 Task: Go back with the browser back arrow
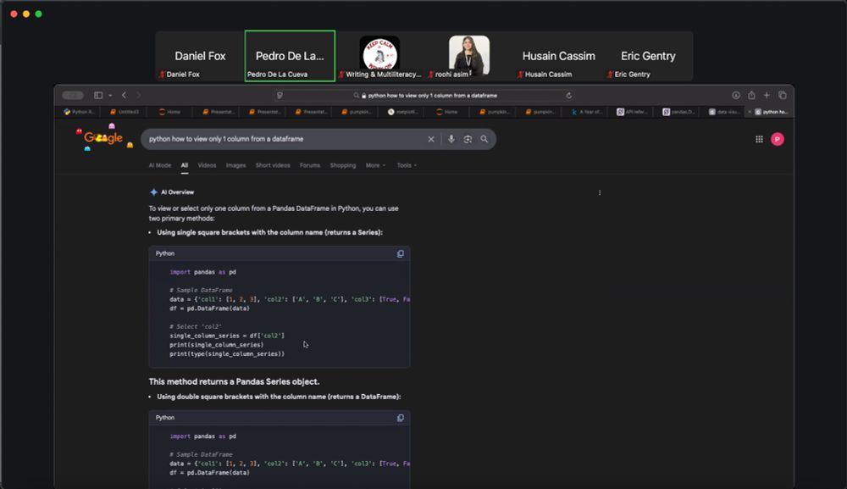tap(124, 95)
